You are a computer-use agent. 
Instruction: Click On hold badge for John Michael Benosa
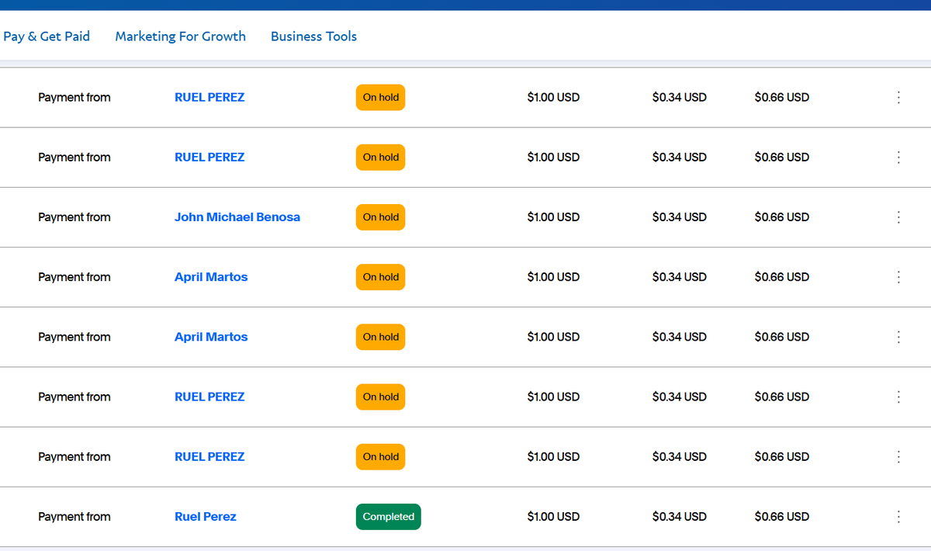(x=381, y=217)
